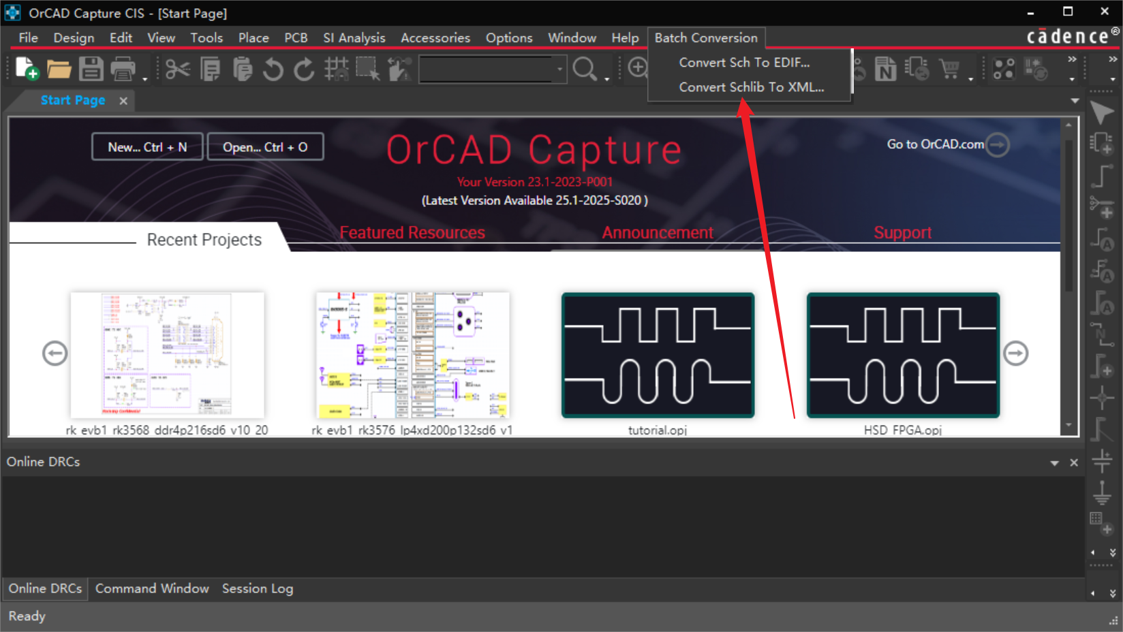Click the four-node connection toolbar icon
Viewport: 1123px width, 632px height.
[1004, 69]
